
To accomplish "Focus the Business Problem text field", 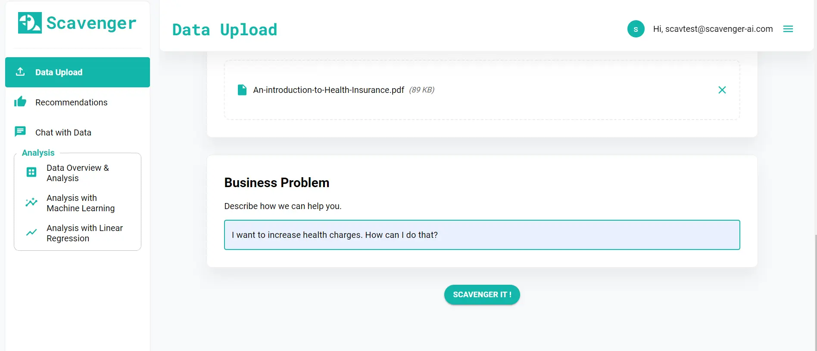I will [482, 235].
